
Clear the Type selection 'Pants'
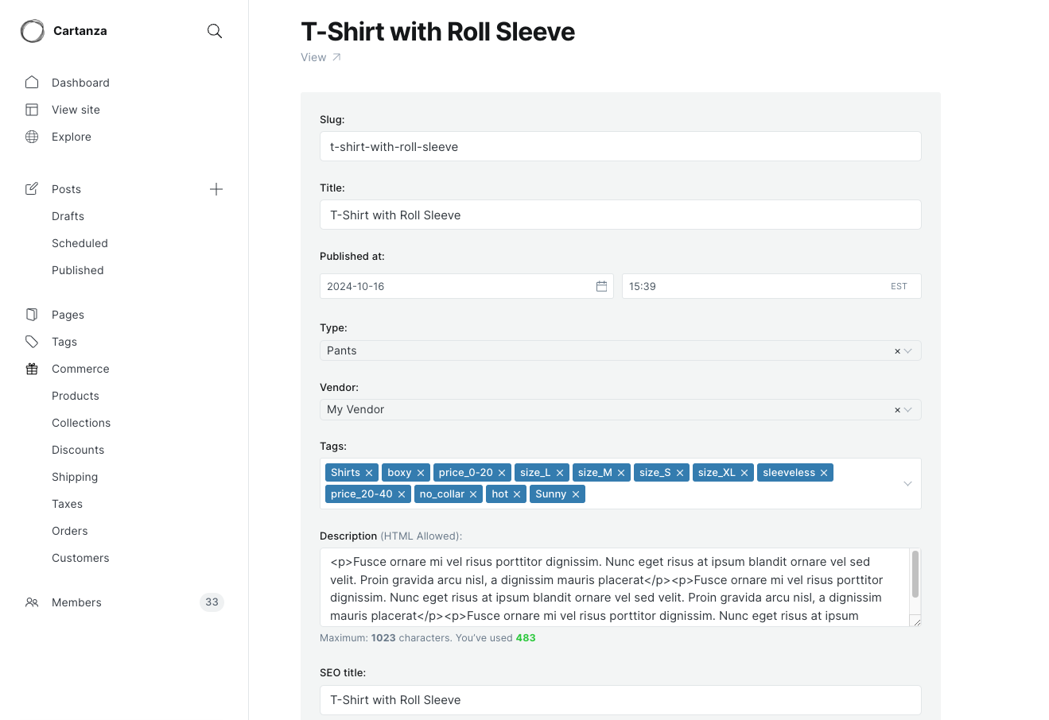pyautogui.click(x=897, y=351)
